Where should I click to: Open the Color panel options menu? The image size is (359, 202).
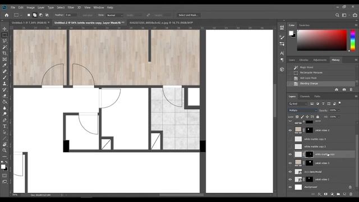pyautogui.click(x=356, y=25)
